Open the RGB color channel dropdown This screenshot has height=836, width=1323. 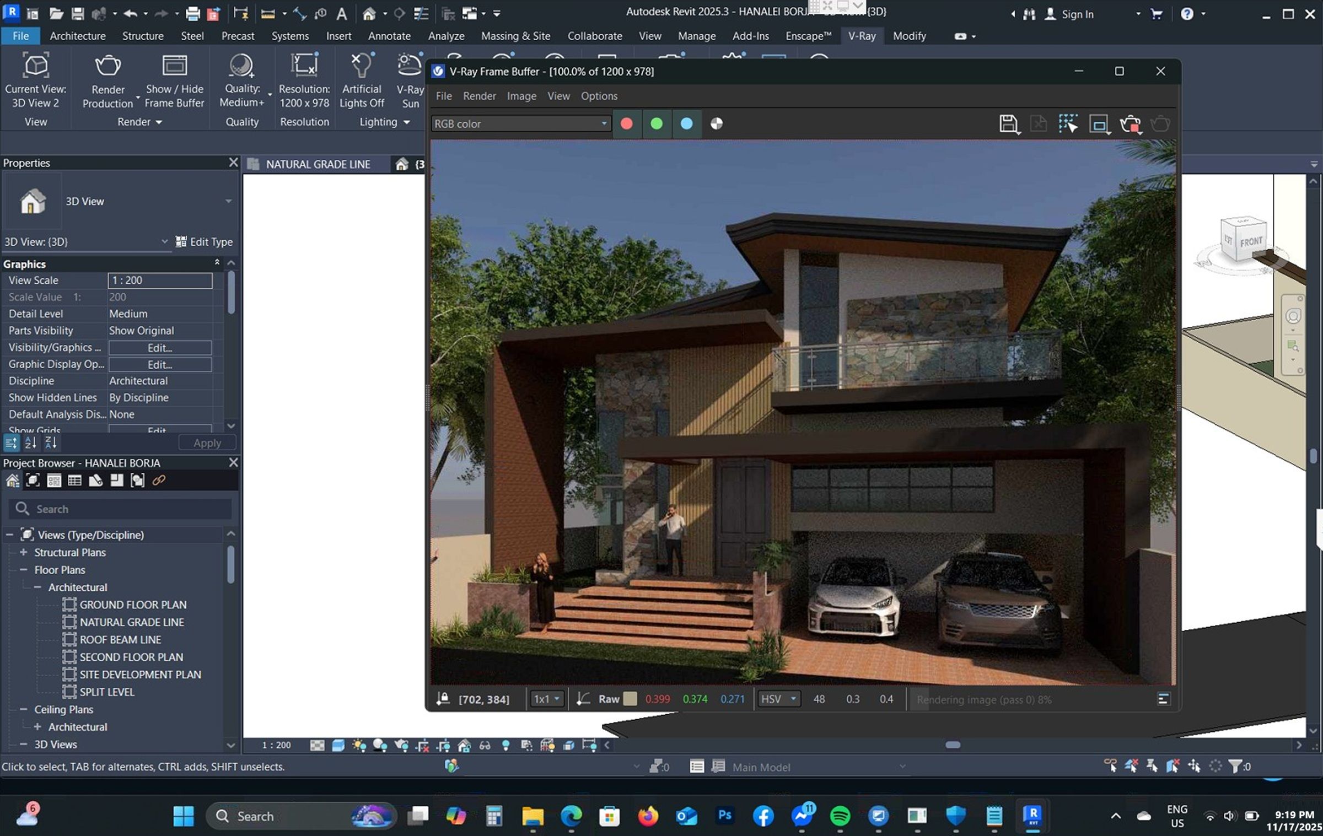click(x=603, y=123)
